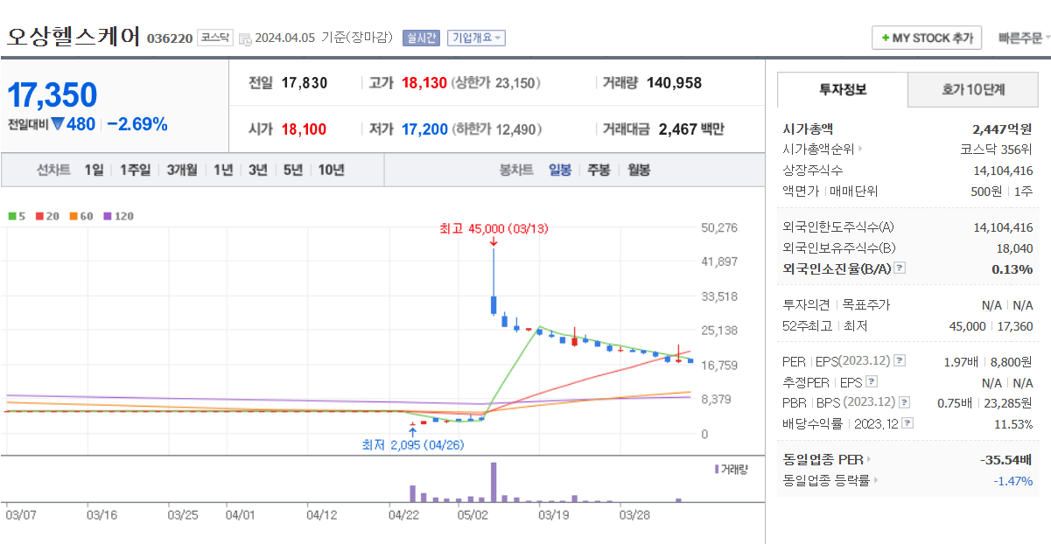Screen dimensions: 1051x544
Task: Click the 오상헬스케어 stock title
Action: pos(74,37)
